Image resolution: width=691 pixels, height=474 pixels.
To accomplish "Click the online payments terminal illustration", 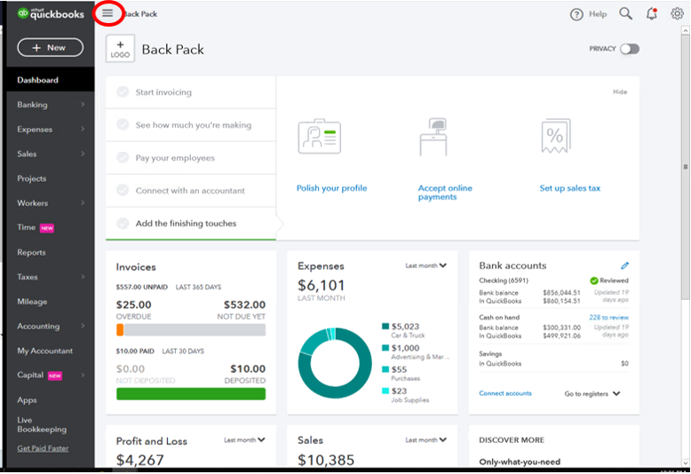I will click(433, 137).
